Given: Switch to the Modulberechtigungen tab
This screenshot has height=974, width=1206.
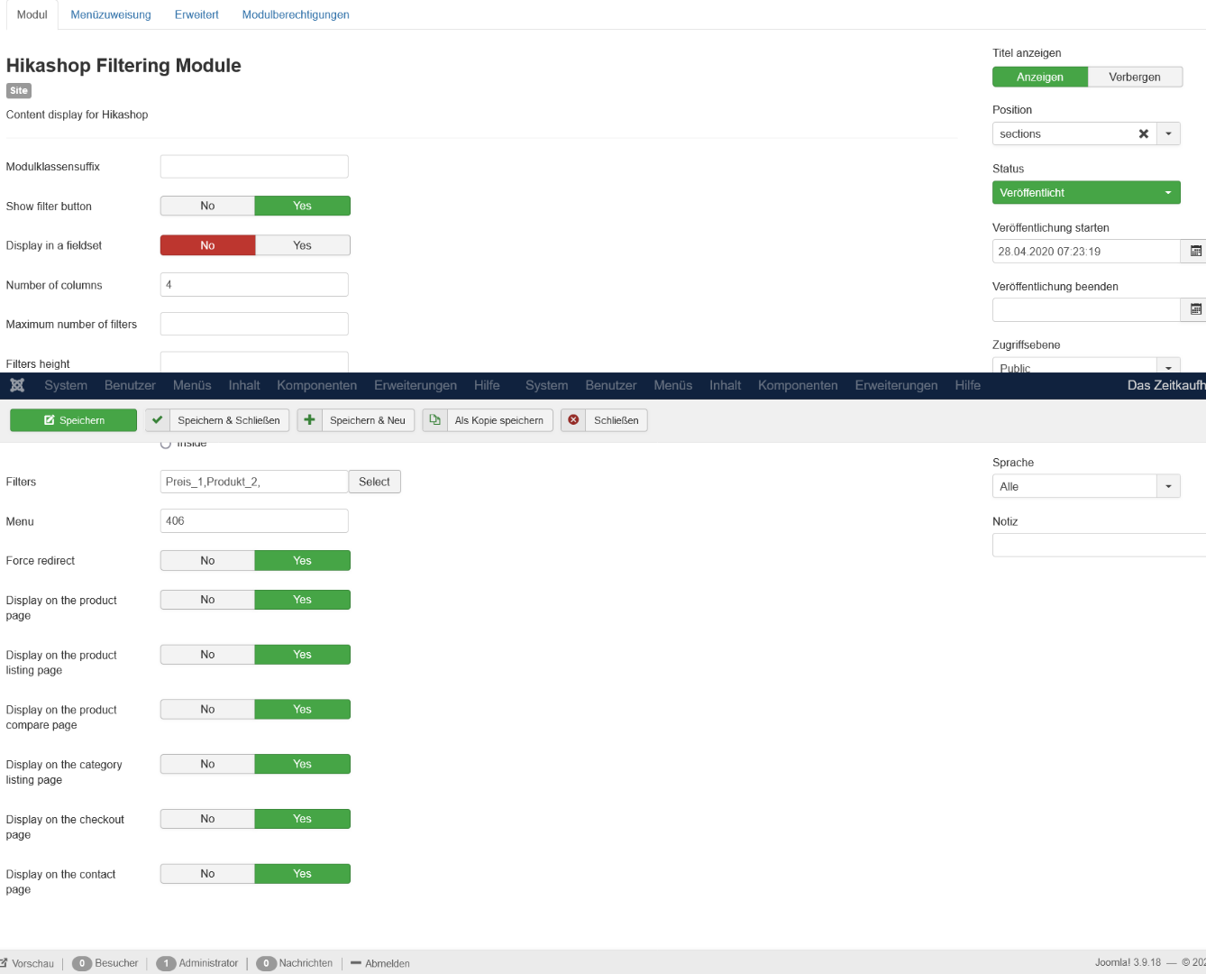Looking at the screenshot, I should pyautogui.click(x=296, y=14).
